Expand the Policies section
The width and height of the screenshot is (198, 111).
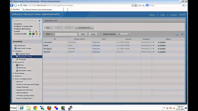pyautogui.click(x=13, y=76)
